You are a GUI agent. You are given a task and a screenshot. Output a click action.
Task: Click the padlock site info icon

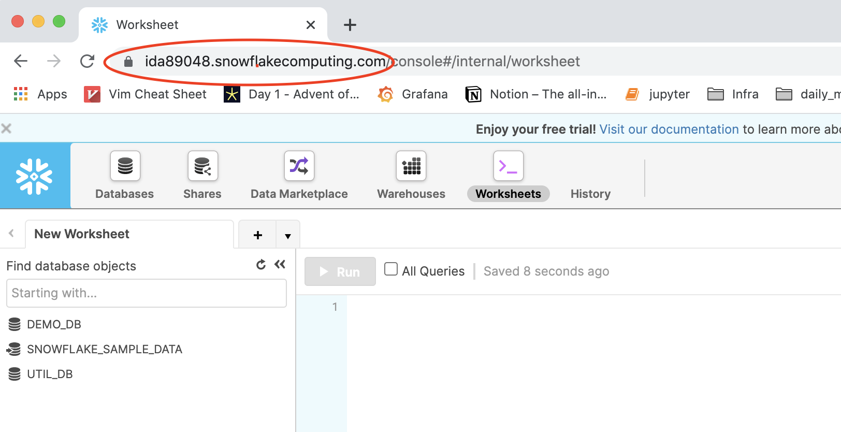[128, 62]
